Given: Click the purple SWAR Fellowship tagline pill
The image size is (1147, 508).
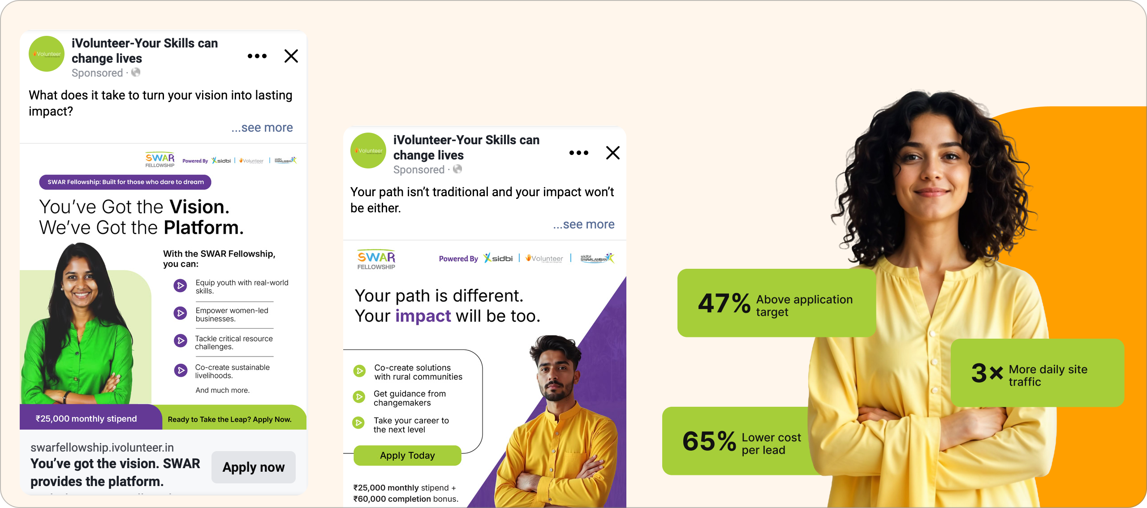Looking at the screenshot, I should 125,182.
